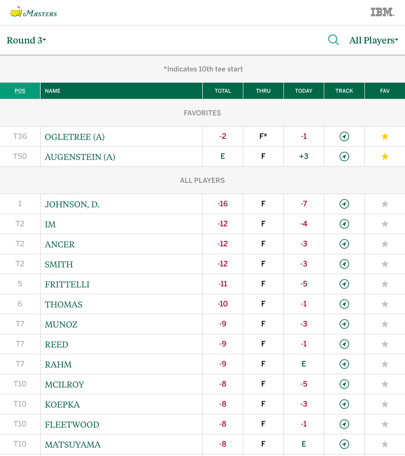Click the search magnifier icon
The width and height of the screenshot is (405, 456).
point(333,40)
